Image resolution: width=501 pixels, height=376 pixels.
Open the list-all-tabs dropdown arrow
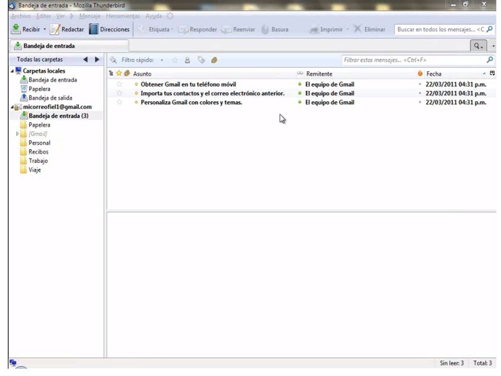pyautogui.click(x=493, y=46)
